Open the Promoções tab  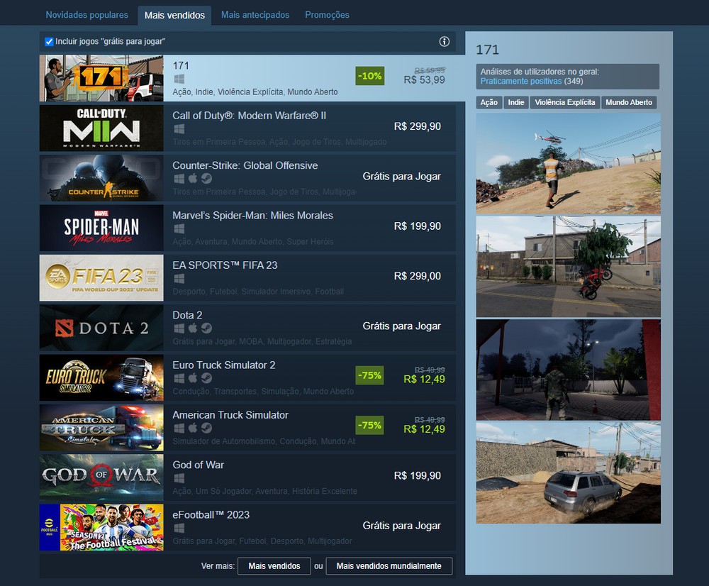pos(327,15)
